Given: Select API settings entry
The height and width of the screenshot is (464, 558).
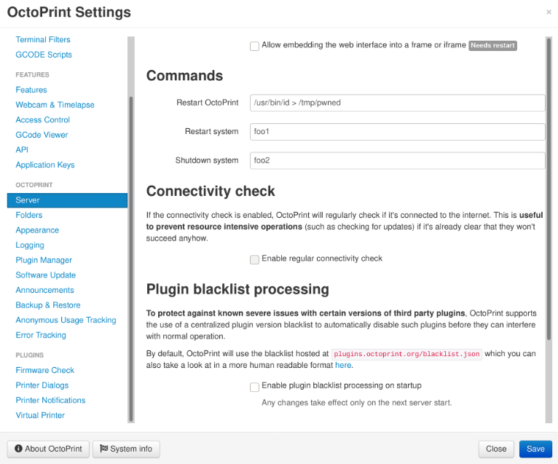Looking at the screenshot, I should pyautogui.click(x=22, y=149).
